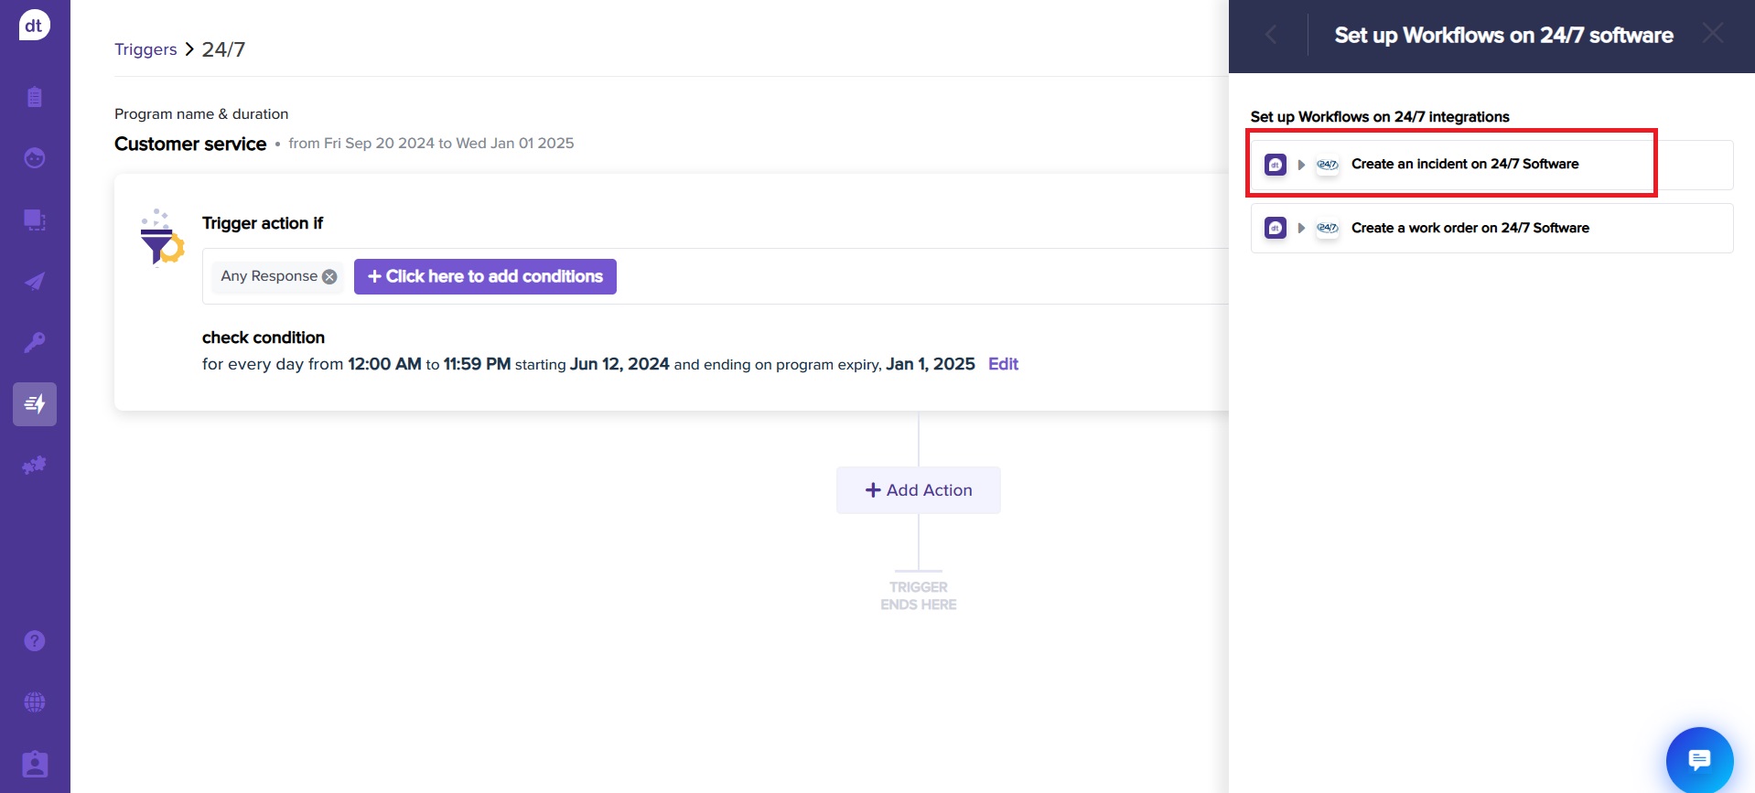
Task: Select the highlighted lightning workflows sidebar icon
Action: point(35,404)
